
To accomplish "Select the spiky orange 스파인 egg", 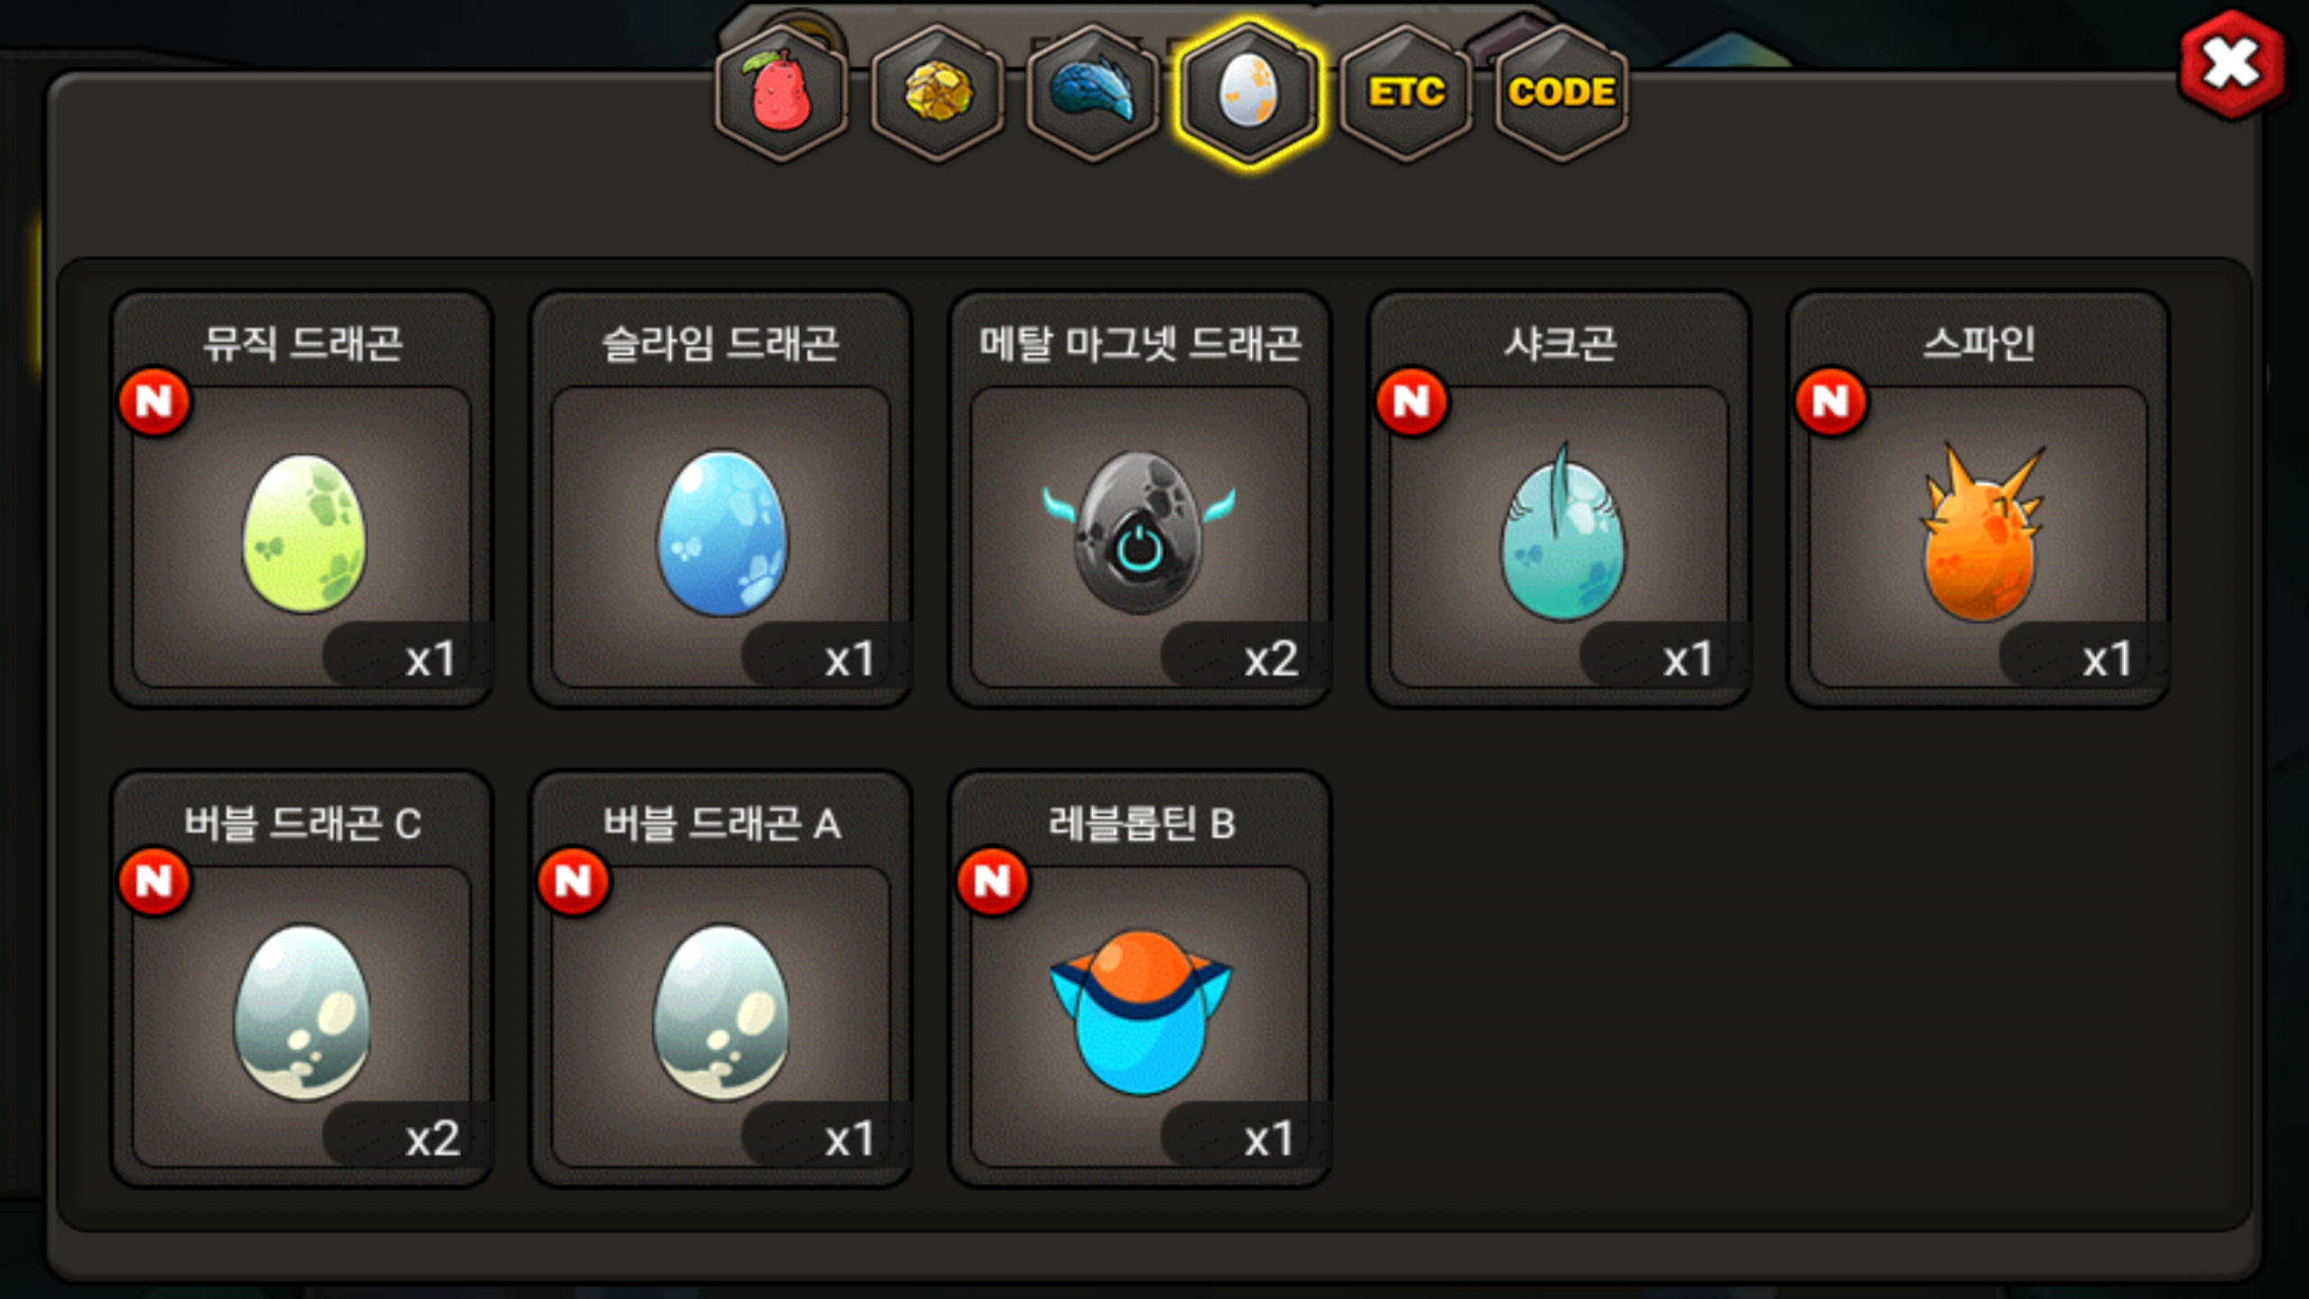I will pyautogui.click(x=1978, y=535).
